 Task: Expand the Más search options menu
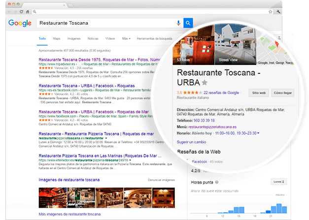point(127,38)
